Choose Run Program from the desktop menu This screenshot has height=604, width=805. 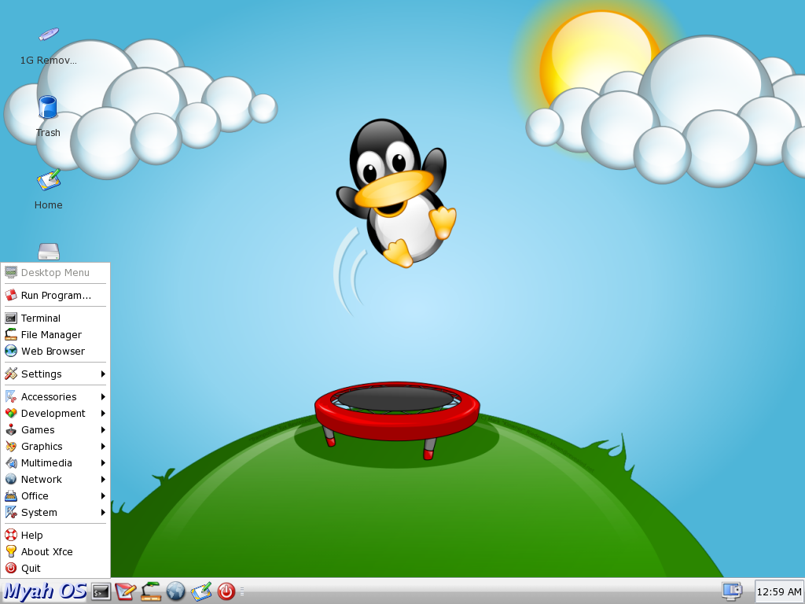point(56,296)
